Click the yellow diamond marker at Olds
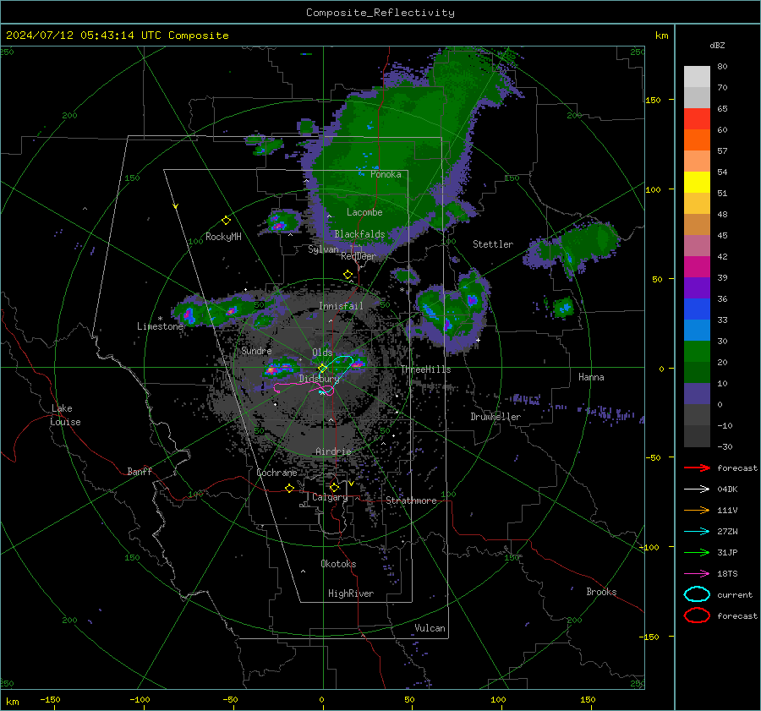 [322, 369]
